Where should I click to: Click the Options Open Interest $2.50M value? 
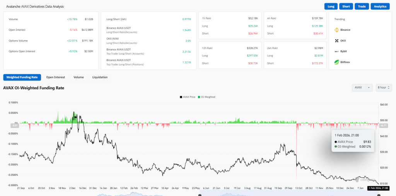tap(89, 51)
